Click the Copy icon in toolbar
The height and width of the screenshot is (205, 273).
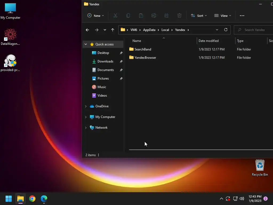[x=128, y=16]
